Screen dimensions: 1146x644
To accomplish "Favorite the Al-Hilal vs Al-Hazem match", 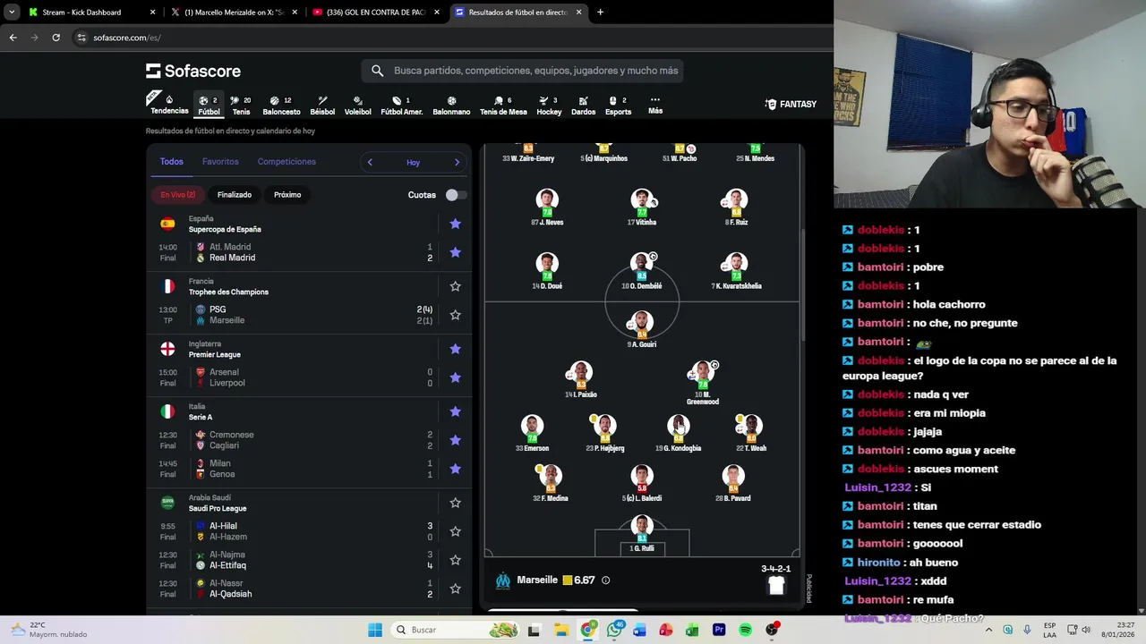I will [455, 531].
